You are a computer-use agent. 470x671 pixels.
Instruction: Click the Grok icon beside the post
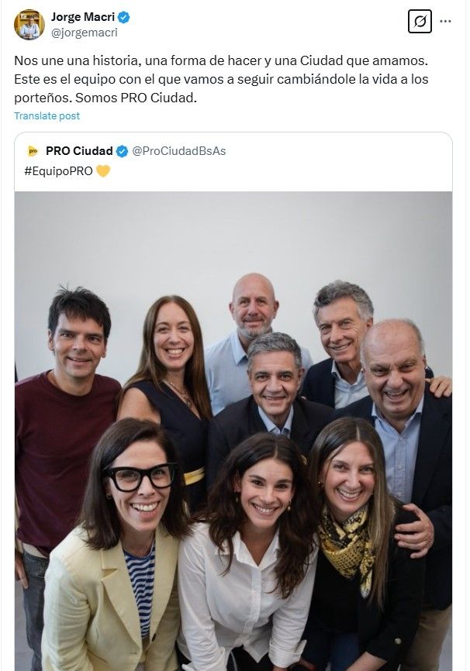[420, 22]
